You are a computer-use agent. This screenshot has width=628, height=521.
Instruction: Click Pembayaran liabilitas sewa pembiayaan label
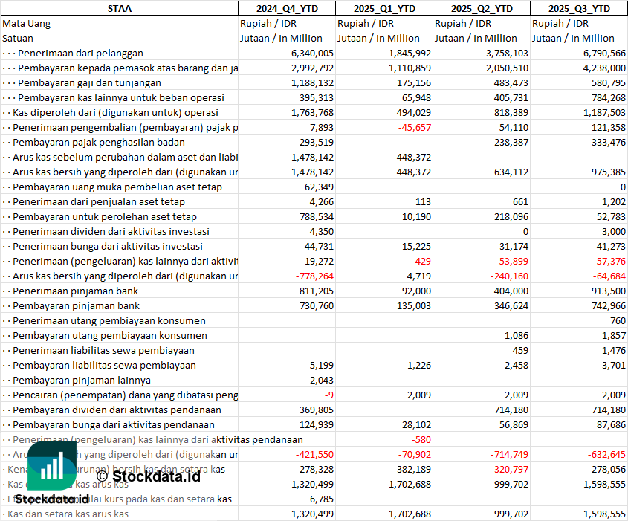click(104, 365)
